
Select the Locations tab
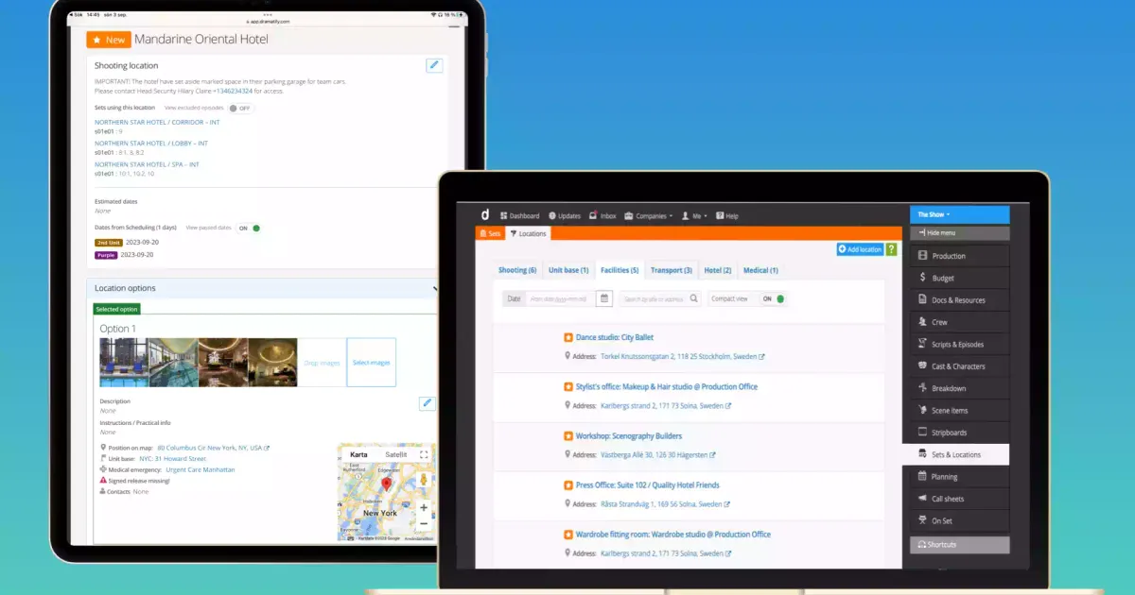(x=528, y=233)
